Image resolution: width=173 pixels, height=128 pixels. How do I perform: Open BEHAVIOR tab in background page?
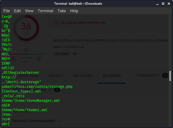pos(112,76)
